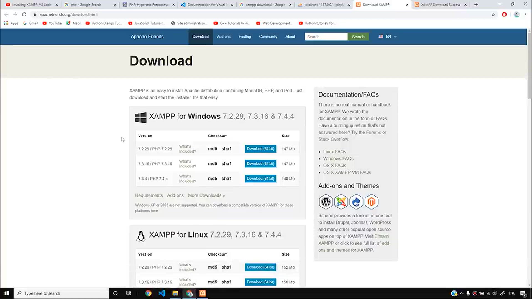Image resolution: width=532 pixels, height=299 pixels.
Task: Open the YouTube bookmark
Action: pyautogui.click(x=52, y=23)
